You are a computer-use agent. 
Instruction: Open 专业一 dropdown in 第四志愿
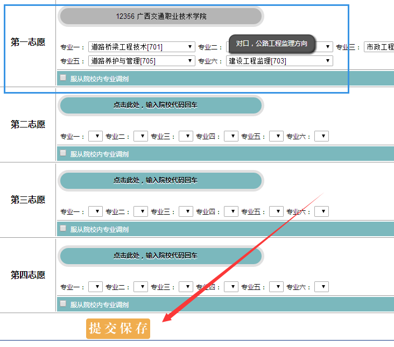click(95, 287)
